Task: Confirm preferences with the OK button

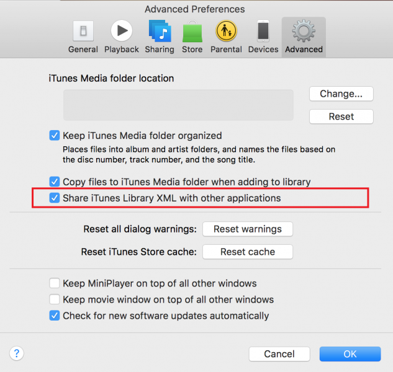Action: pyautogui.click(x=350, y=354)
